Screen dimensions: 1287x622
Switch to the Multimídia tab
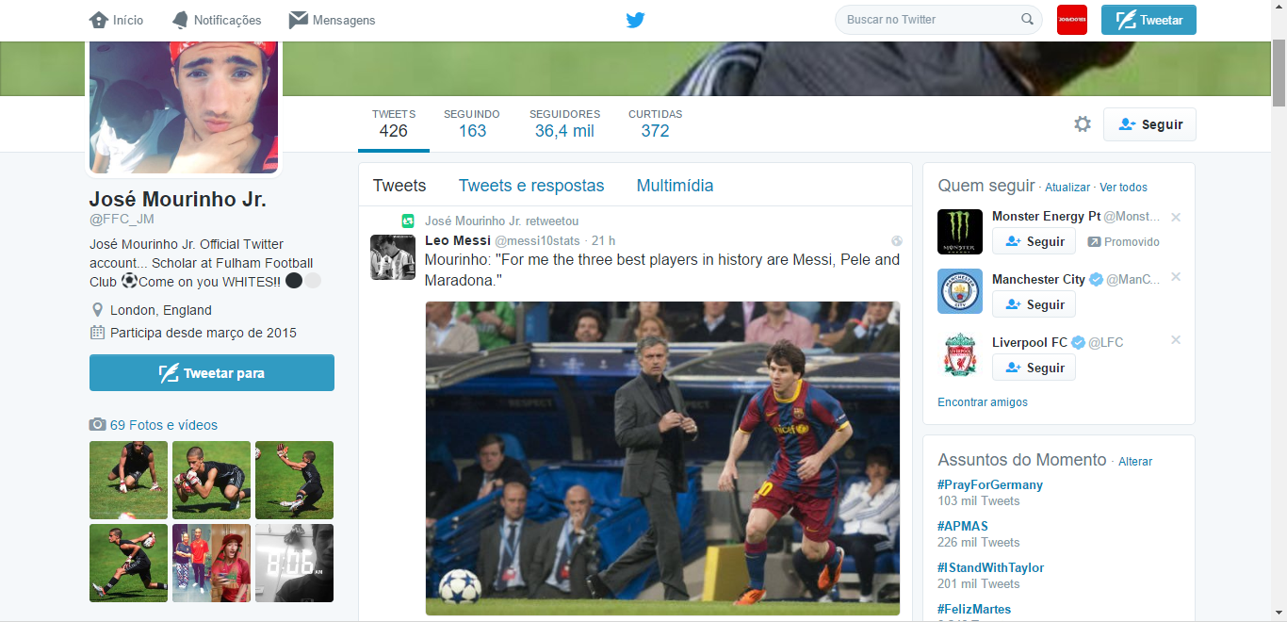675,186
